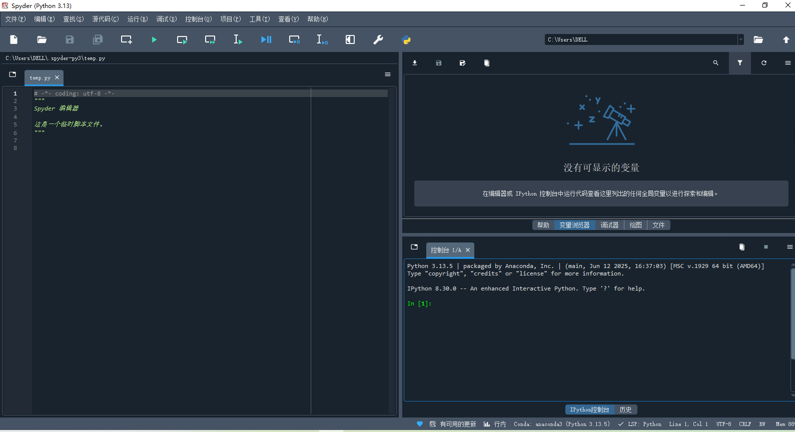Open 源代码 menu
This screenshot has width=795, height=432.
pyautogui.click(x=106, y=19)
